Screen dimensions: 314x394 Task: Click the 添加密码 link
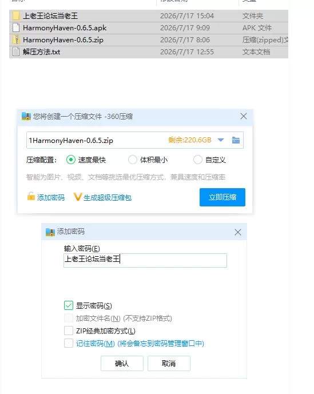point(51,198)
